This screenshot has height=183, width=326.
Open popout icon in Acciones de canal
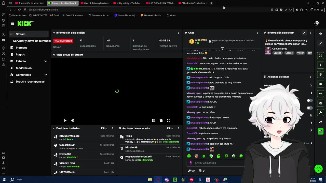point(311,116)
